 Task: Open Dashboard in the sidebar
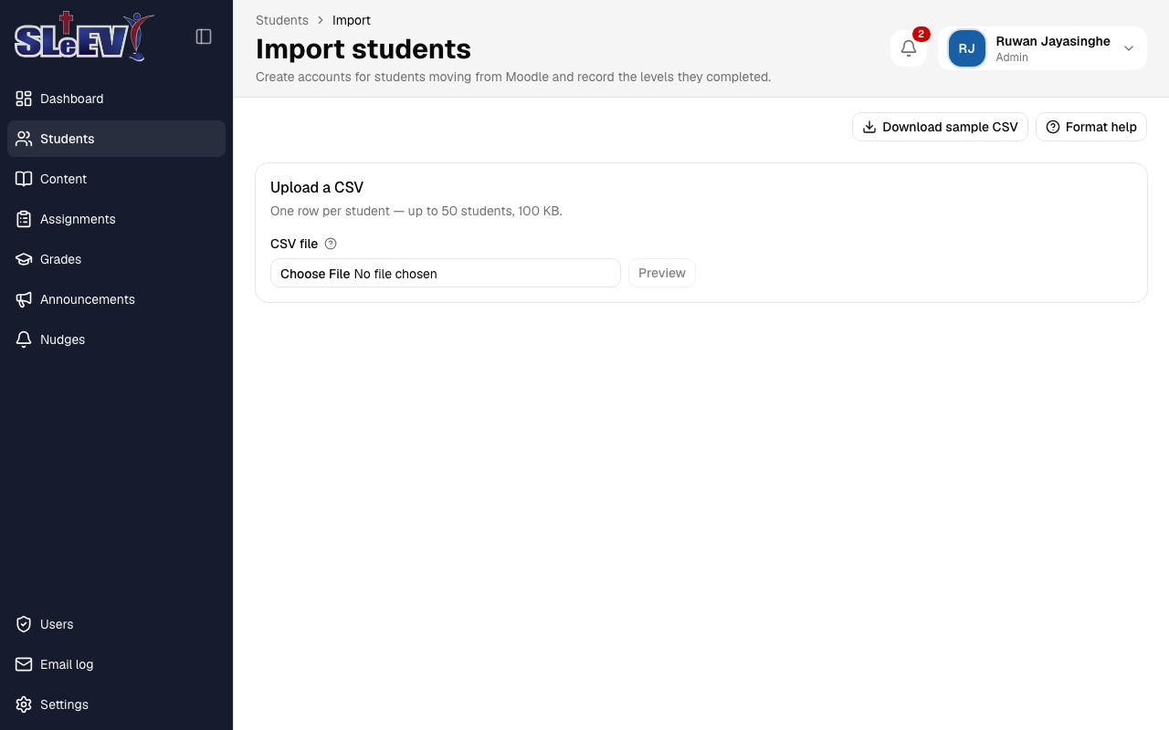[x=116, y=99]
